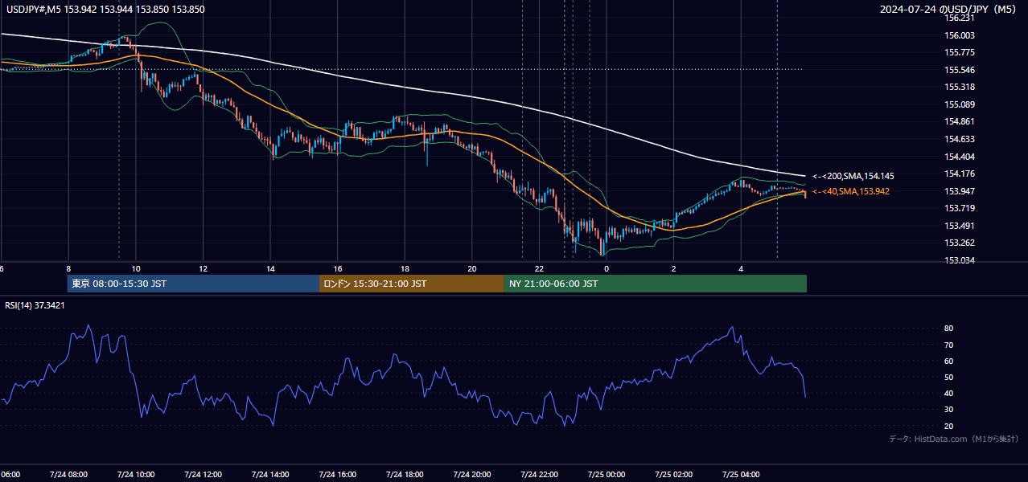The height and width of the screenshot is (482, 1028).
Task: Click the hour 22 label under price chart
Action: click(x=539, y=269)
